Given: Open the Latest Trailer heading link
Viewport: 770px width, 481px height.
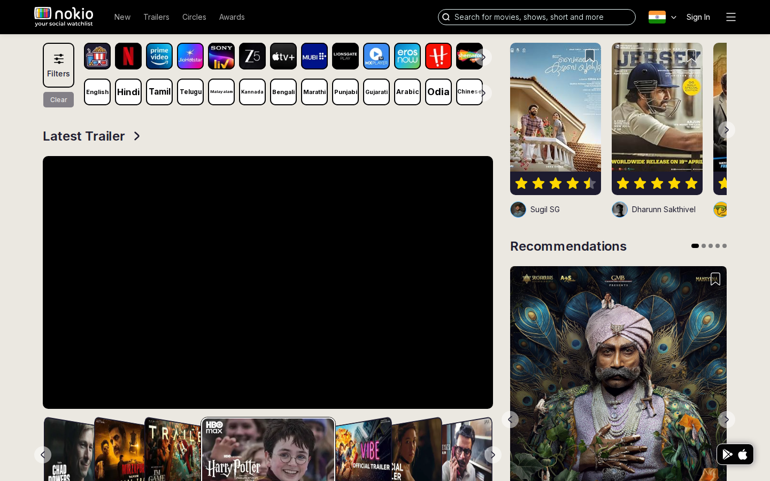Looking at the screenshot, I should coord(84,136).
